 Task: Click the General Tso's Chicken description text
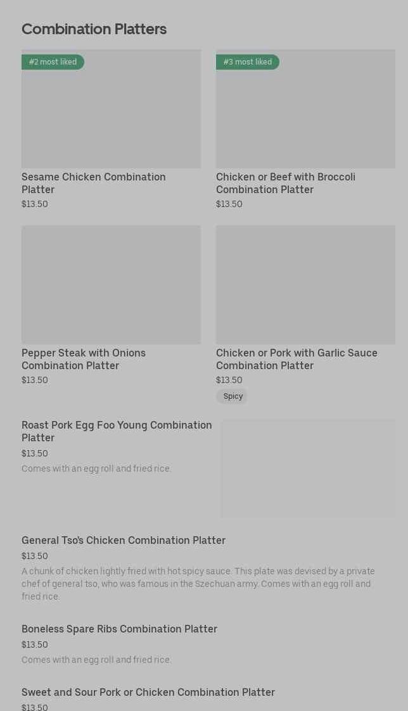tap(198, 584)
